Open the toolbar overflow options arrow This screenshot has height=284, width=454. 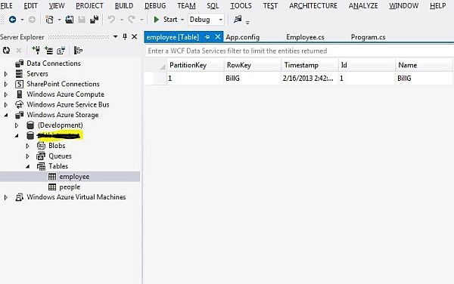click(247, 22)
